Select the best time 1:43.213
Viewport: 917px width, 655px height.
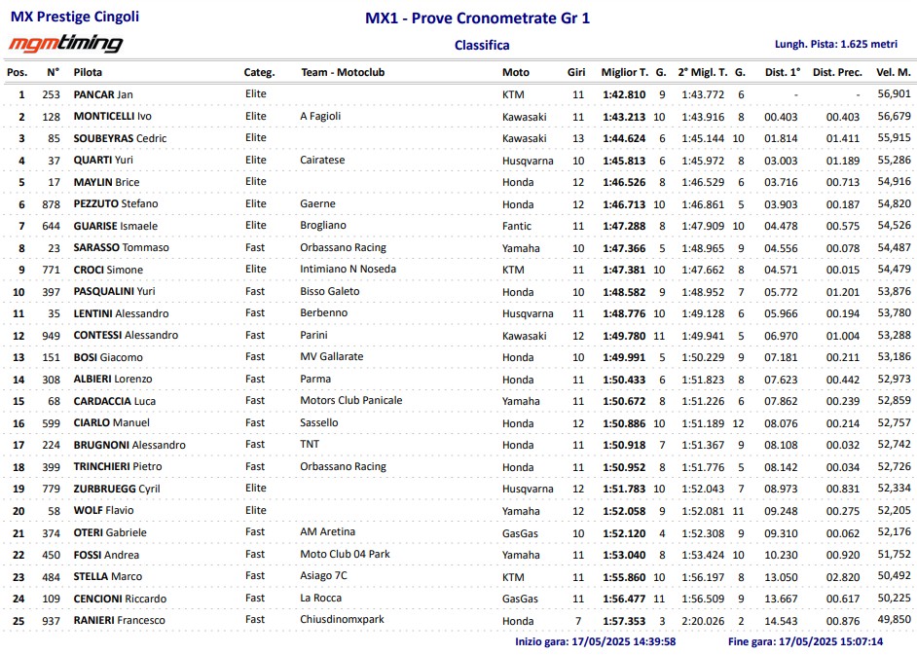pyautogui.click(x=624, y=117)
